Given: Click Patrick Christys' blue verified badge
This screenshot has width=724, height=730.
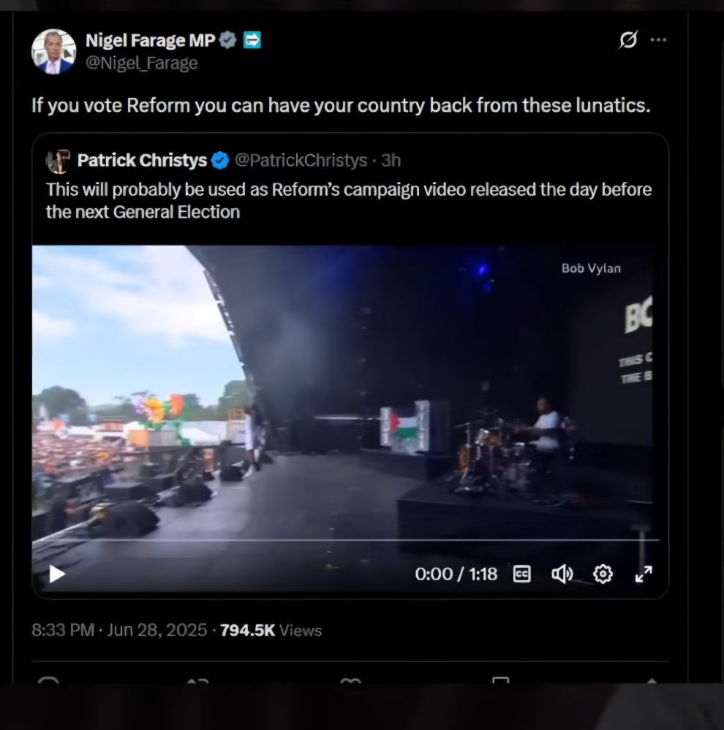Looking at the screenshot, I should 220,161.
